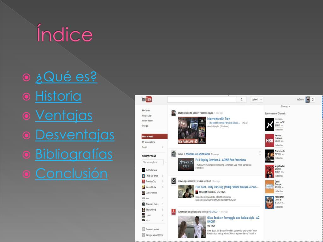Open the ¿Qué es? slide link
323x242 pixels.
click(x=66, y=77)
